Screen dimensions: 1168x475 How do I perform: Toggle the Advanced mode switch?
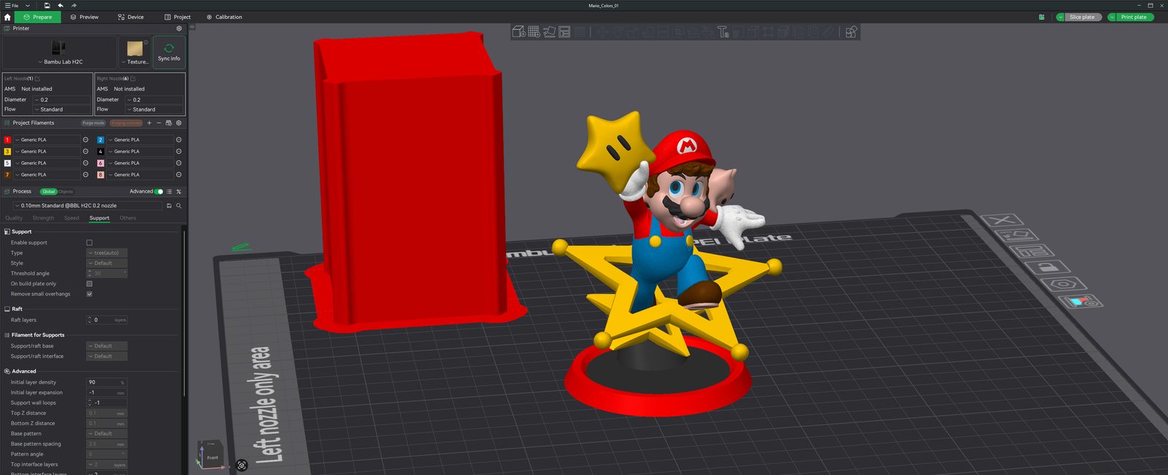click(x=158, y=191)
